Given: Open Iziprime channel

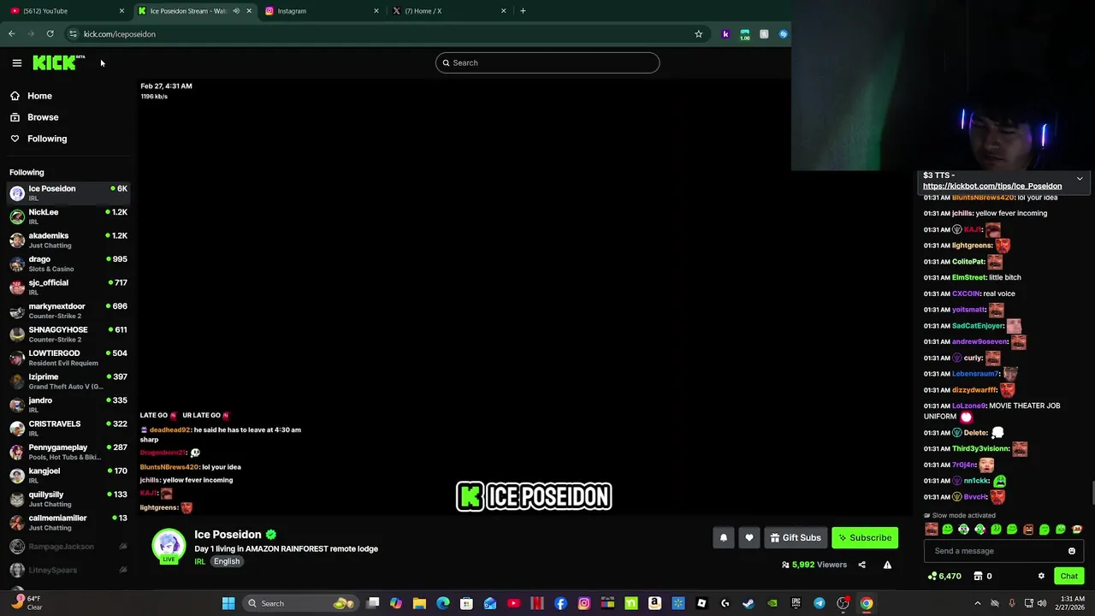Looking at the screenshot, I should [68, 382].
